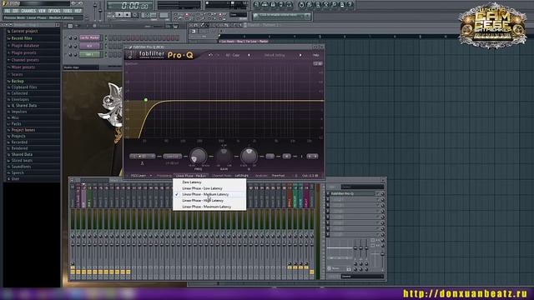Click the Pro-Q output level readout
The width and height of the screenshot is (534, 300).
click(x=310, y=176)
